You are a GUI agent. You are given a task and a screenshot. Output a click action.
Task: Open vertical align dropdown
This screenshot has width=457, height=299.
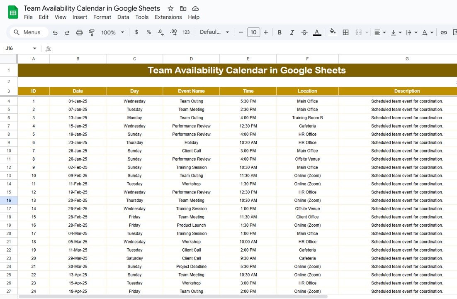[396, 32]
